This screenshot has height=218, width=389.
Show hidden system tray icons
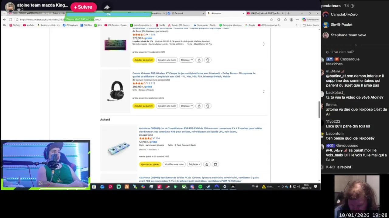pyautogui.click(x=278, y=187)
